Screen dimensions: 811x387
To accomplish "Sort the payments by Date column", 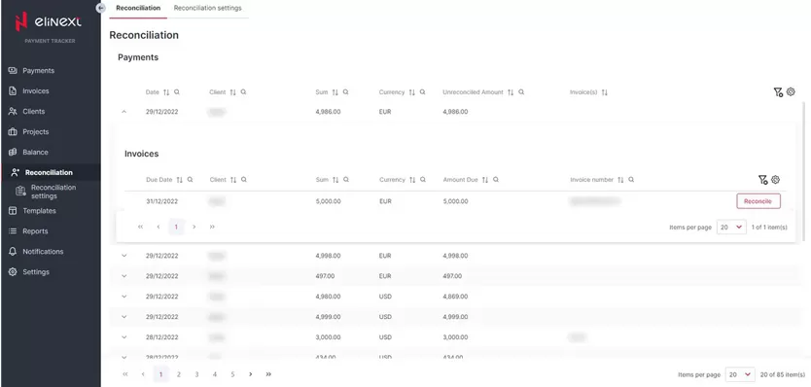I will pyautogui.click(x=166, y=92).
